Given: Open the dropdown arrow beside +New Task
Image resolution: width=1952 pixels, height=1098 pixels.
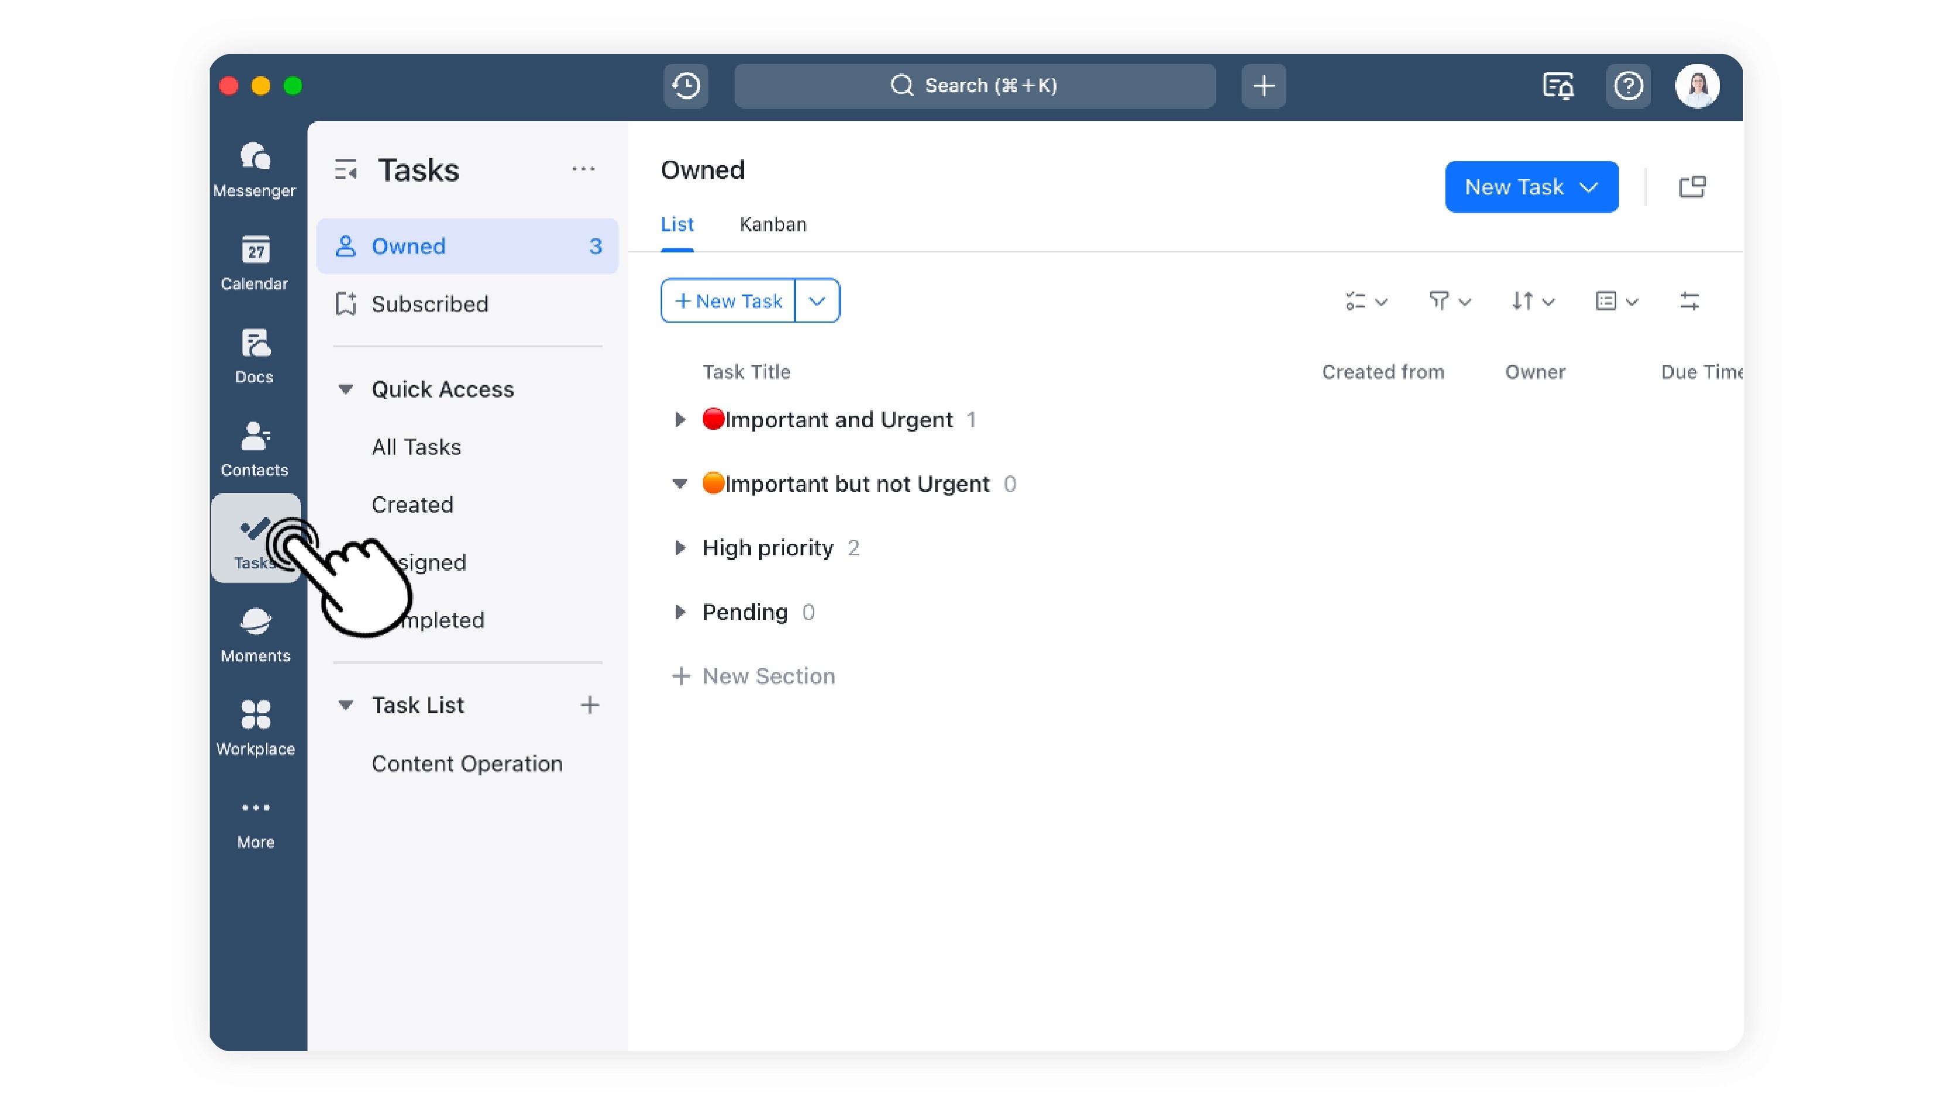Looking at the screenshot, I should click(817, 301).
